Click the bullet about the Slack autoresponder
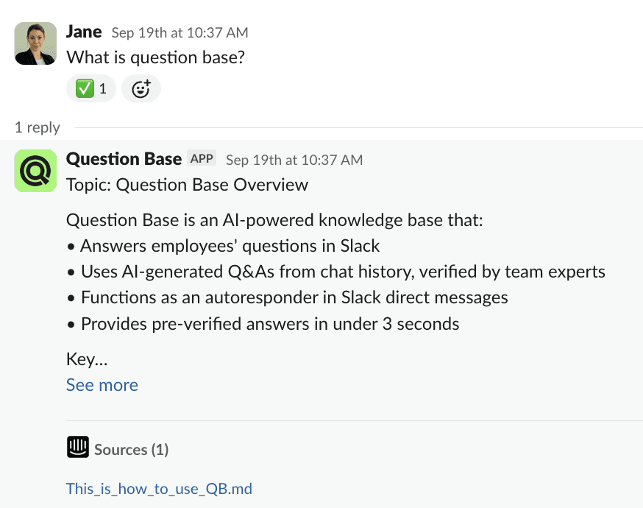Viewport: 643px width, 508px height. (x=294, y=297)
